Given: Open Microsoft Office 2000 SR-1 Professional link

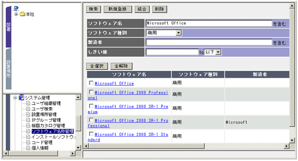Looking at the screenshot, I should (x=128, y=123).
